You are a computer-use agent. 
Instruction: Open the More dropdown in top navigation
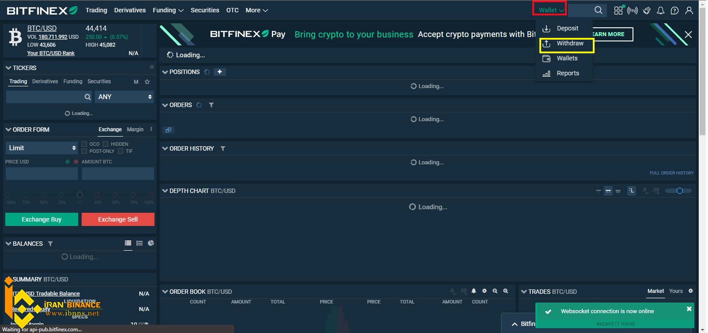point(257,10)
